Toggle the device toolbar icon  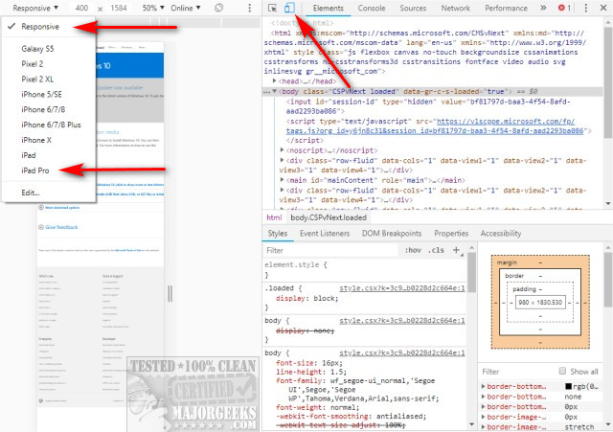pyautogui.click(x=289, y=8)
